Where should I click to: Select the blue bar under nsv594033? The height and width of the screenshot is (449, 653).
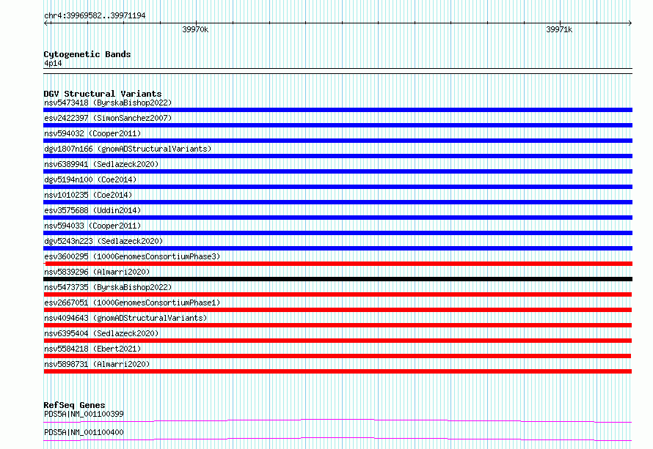(x=338, y=233)
